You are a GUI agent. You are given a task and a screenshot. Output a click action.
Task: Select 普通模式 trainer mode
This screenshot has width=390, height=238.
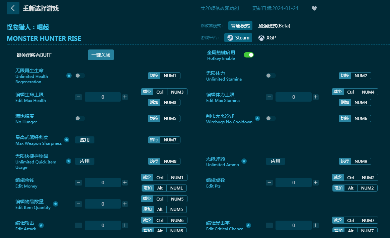[x=240, y=26]
